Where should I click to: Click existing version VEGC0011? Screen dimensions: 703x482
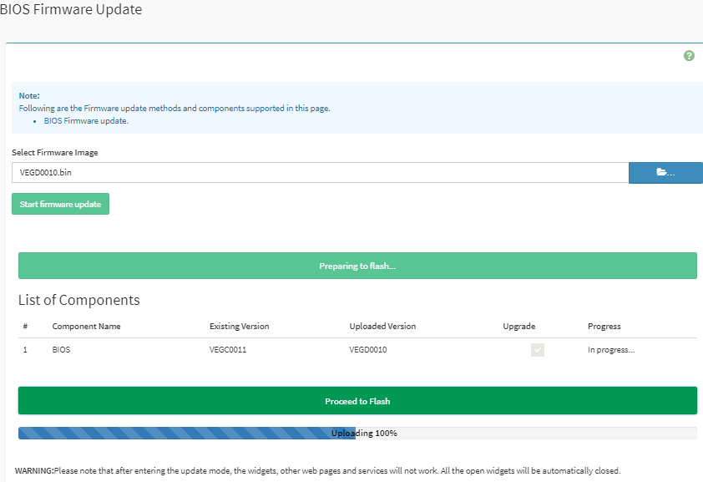[x=228, y=350]
